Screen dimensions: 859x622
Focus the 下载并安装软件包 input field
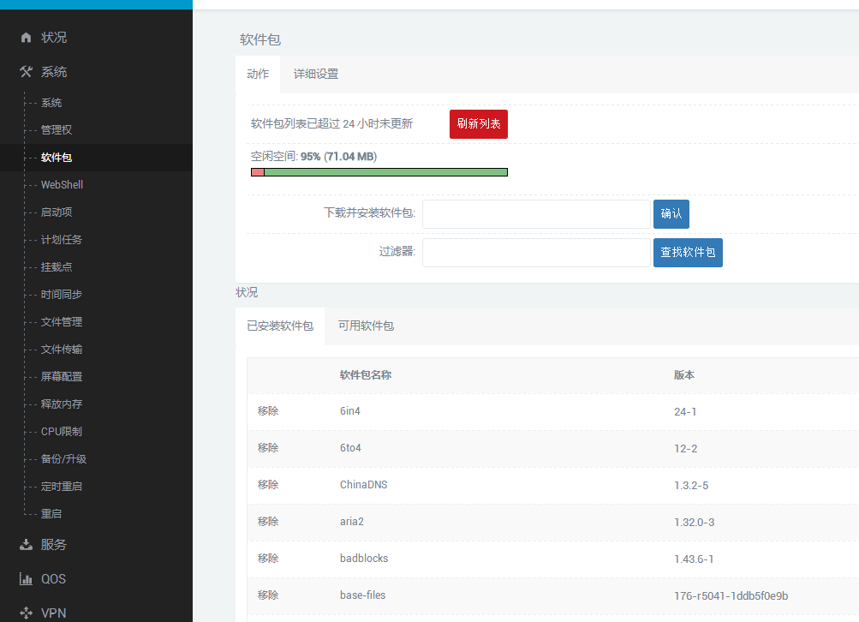536,214
